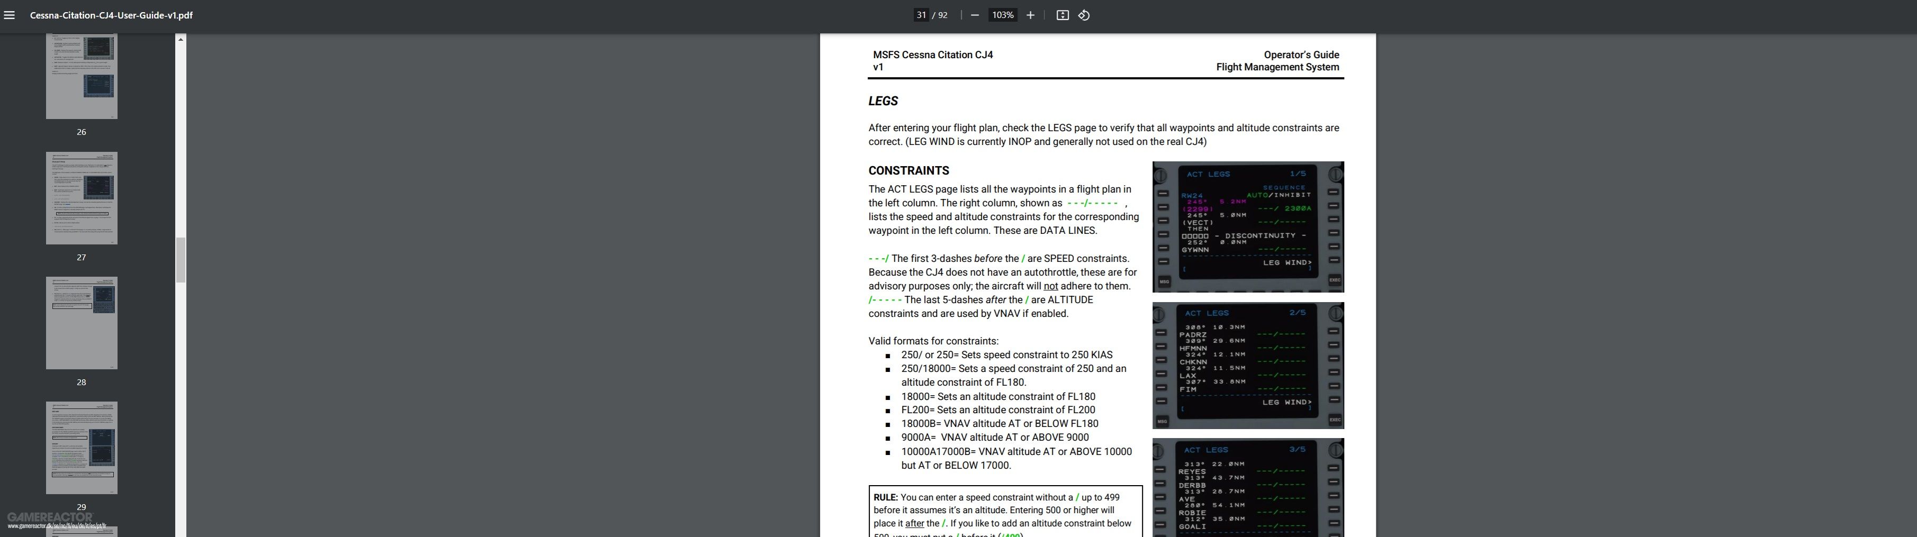This screenshot has height=537, width=1917.
Task: Click the ACT LEGS 1/5 screen image
Action: (1247, 227)
